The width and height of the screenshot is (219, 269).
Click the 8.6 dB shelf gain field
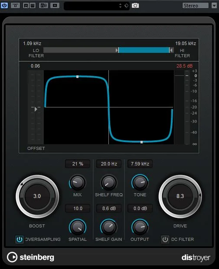[x=109, y=208]
